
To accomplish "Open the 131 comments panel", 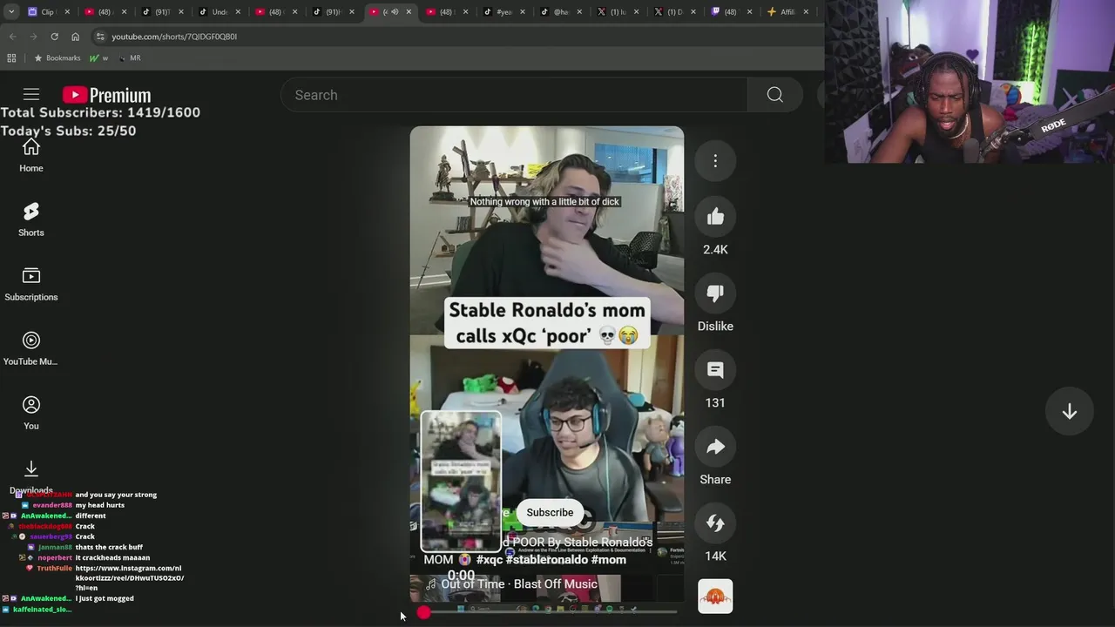I will point(715,370).
